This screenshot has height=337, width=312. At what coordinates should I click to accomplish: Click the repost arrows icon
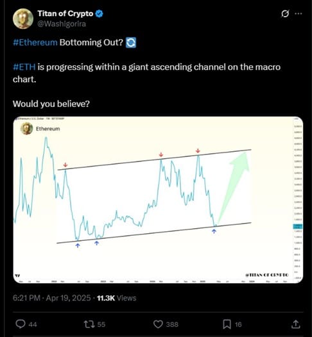pos(89,324)
